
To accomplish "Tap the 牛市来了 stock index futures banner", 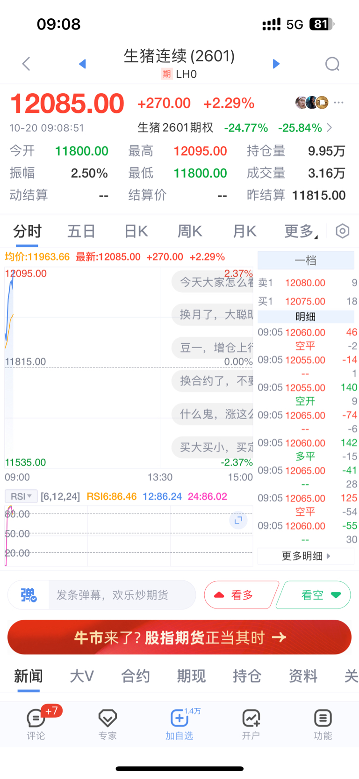I will (179, 637).
